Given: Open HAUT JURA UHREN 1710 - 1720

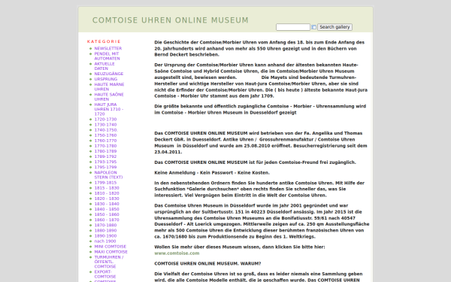Looking at the screenshot, I should [x=109, y=109].
